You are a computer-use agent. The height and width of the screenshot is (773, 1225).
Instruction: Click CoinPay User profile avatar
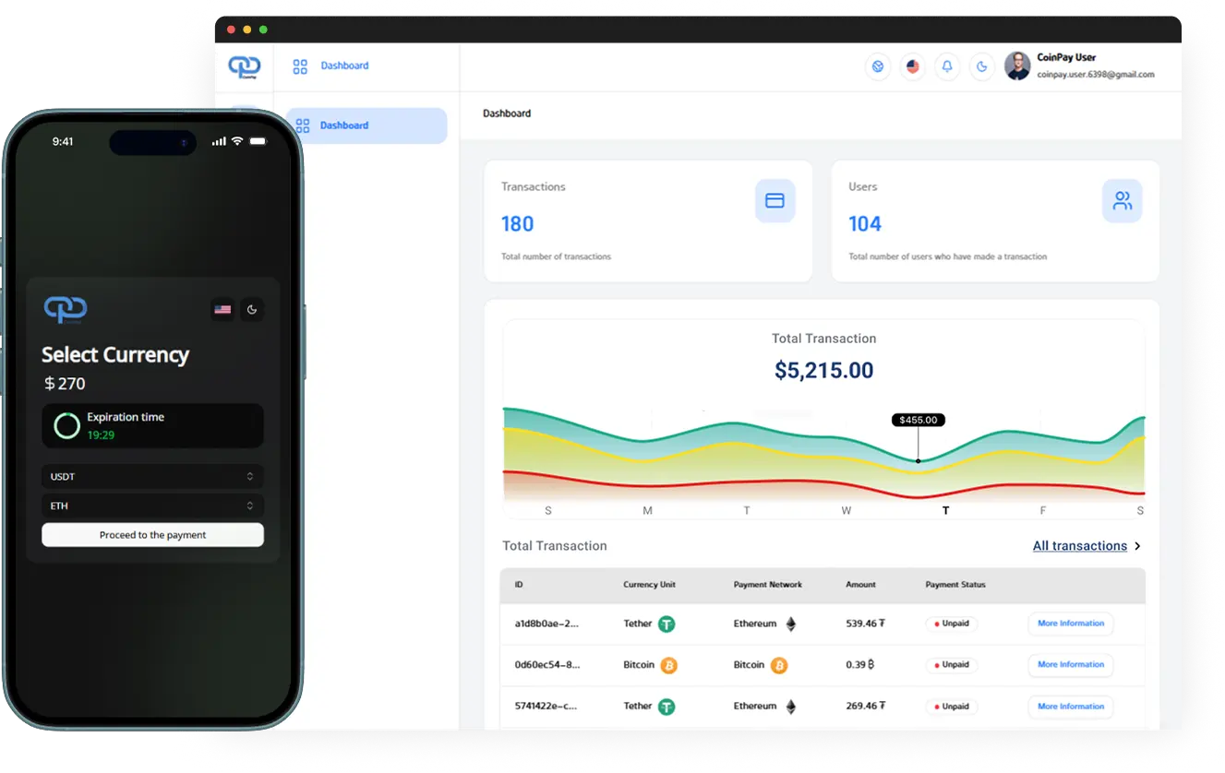tap(1017, 66)
